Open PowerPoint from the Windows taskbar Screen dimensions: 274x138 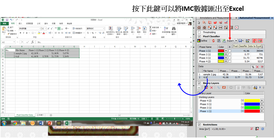(50, 123)
